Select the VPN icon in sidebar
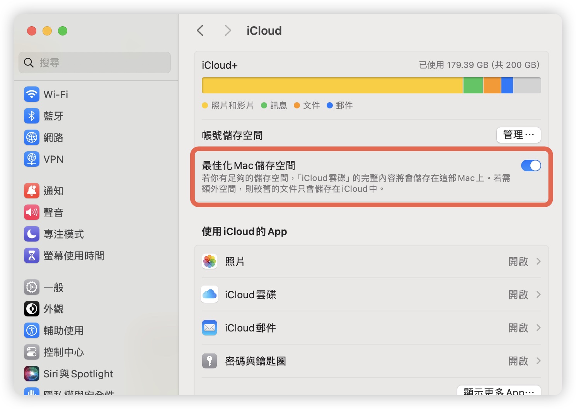576x409 pixels. (x=32, y=159)
